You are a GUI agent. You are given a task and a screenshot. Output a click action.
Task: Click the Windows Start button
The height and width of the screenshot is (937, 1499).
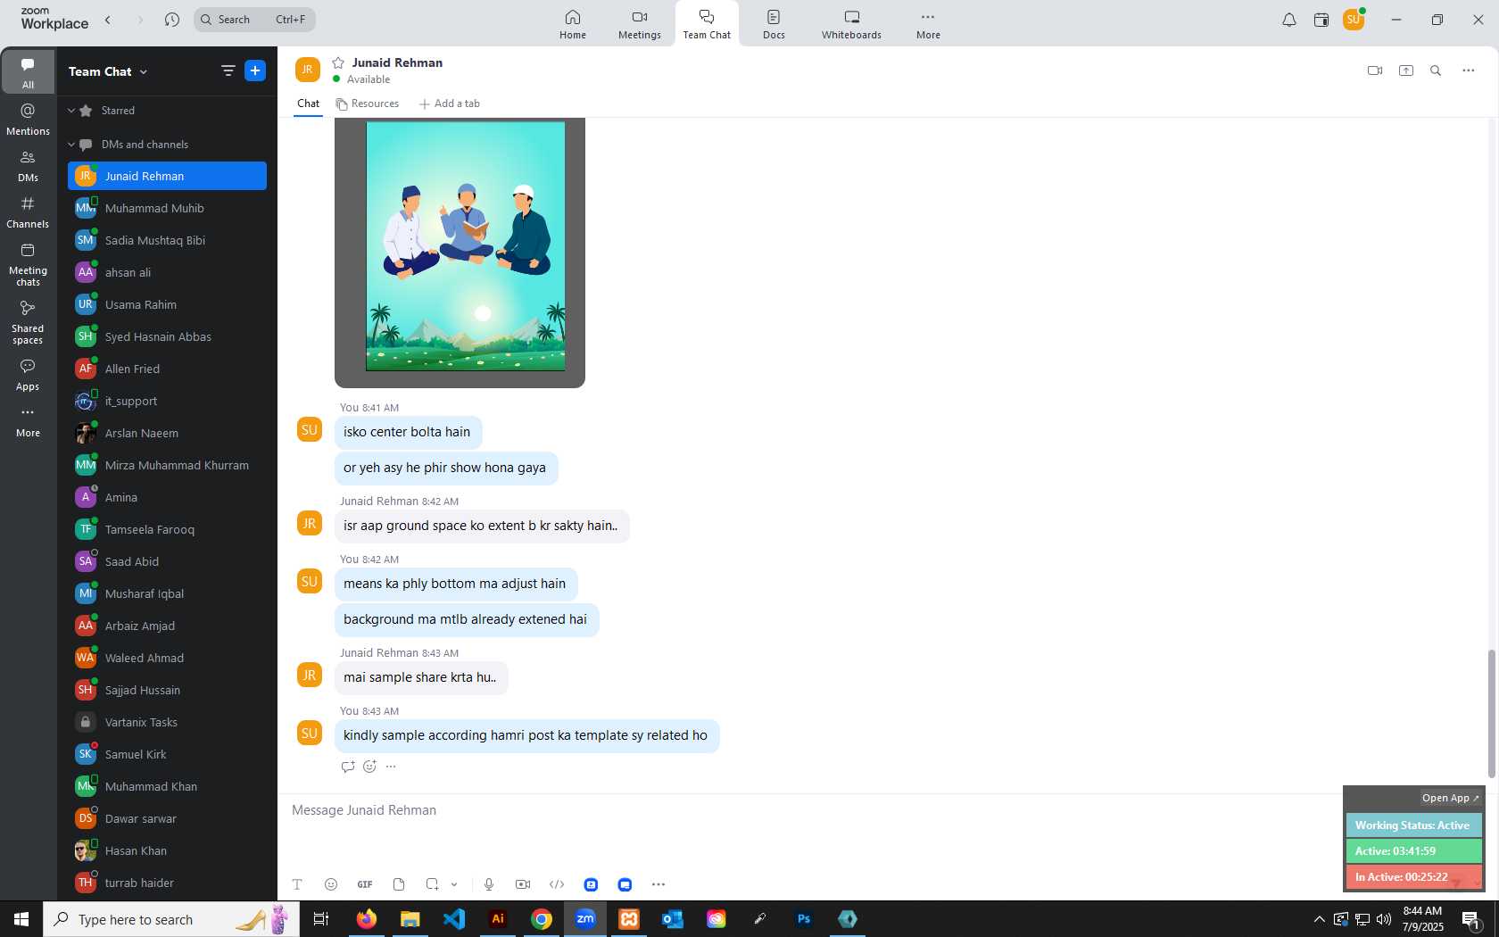21,918
